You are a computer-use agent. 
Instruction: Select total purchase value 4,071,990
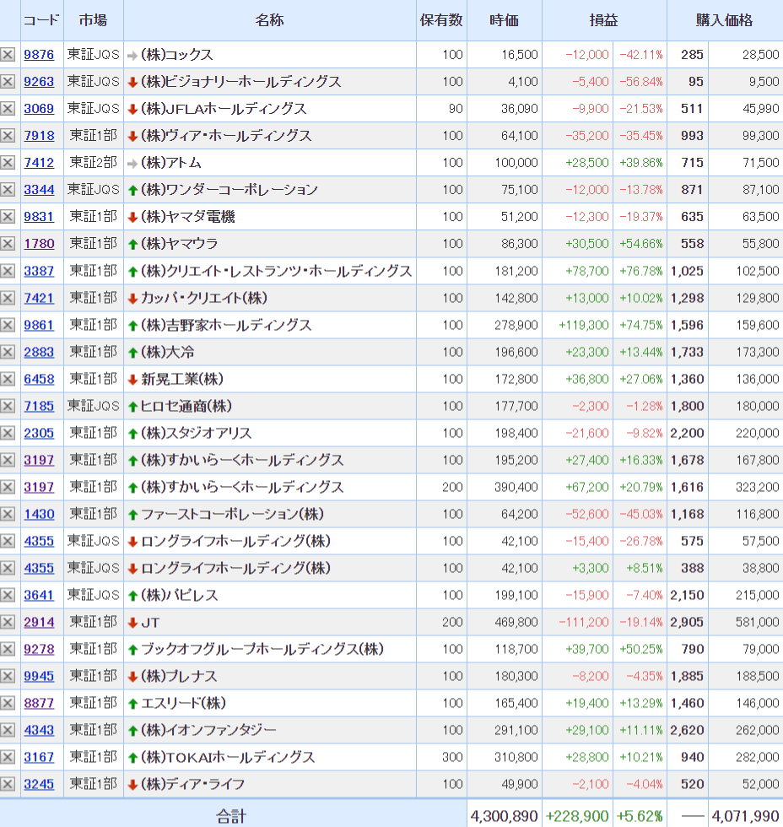tap(745, 816)
